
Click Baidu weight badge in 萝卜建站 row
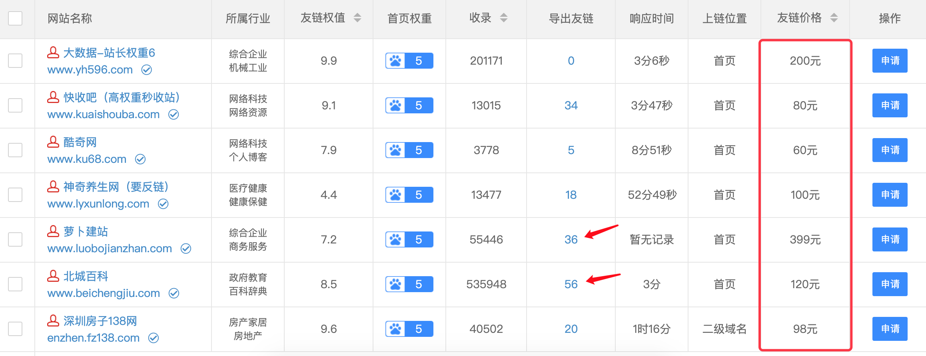tap(409, 239)
